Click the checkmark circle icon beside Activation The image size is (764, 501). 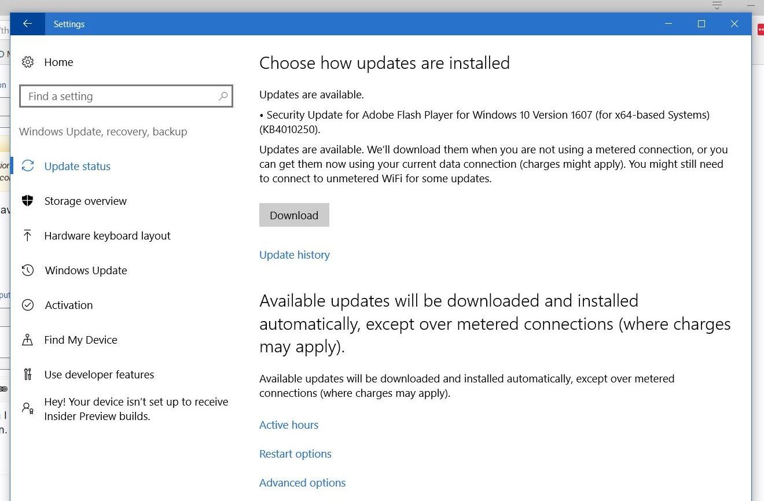pyautogui.click(x=27, y=305)
